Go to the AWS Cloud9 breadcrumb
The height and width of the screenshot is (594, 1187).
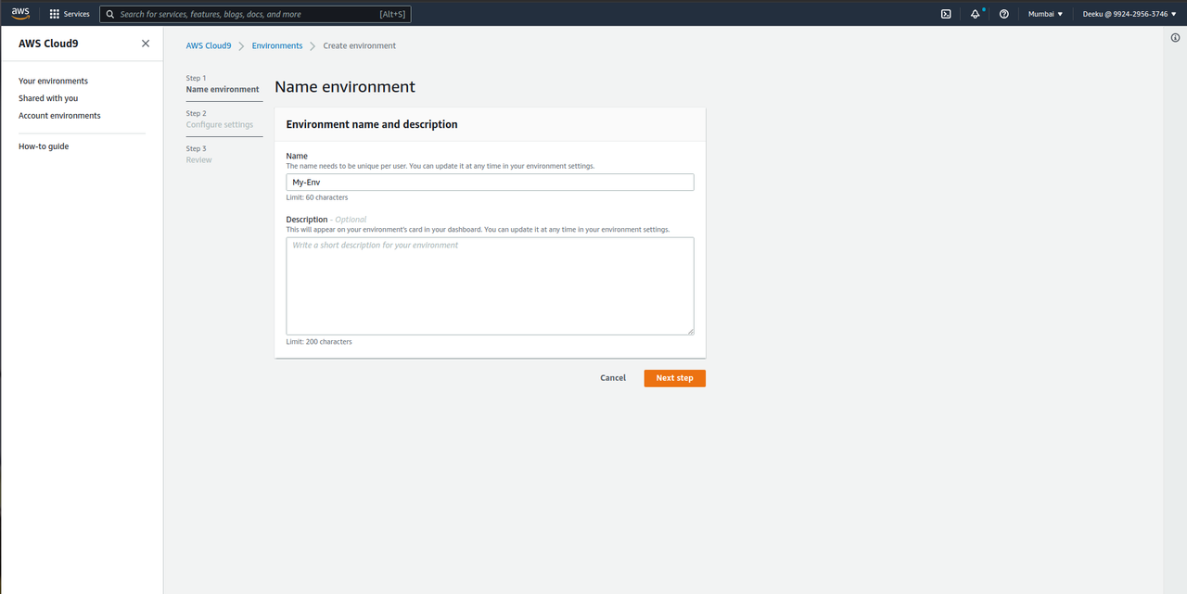coord(209,45)
